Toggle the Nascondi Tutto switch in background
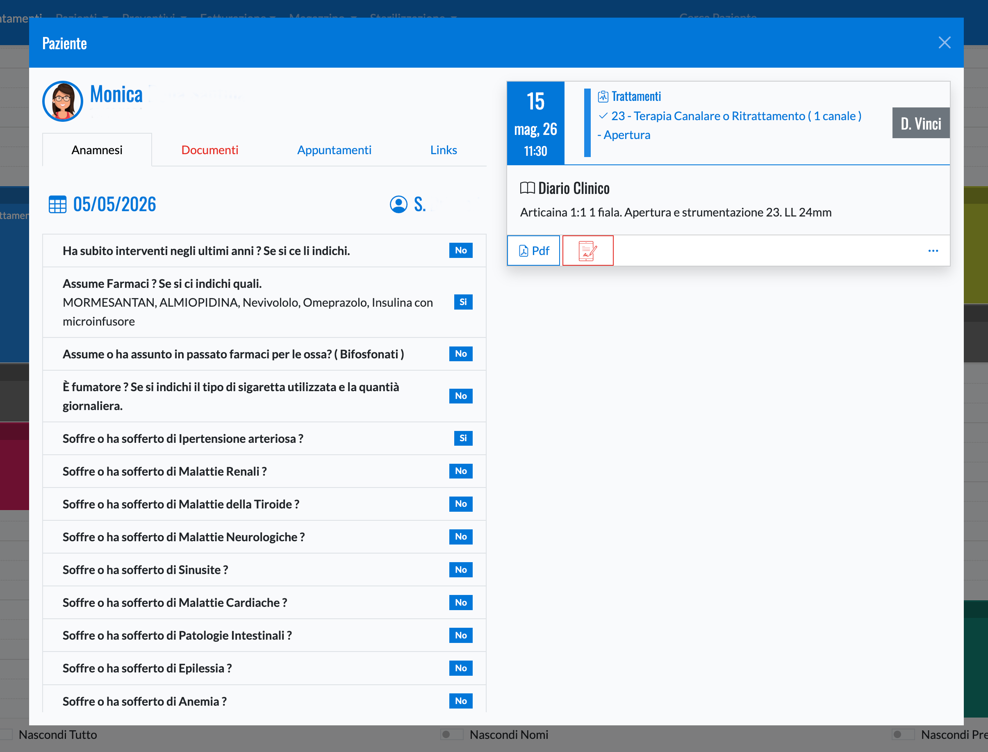The image size is (988, 752). click(x=5, y=734)
